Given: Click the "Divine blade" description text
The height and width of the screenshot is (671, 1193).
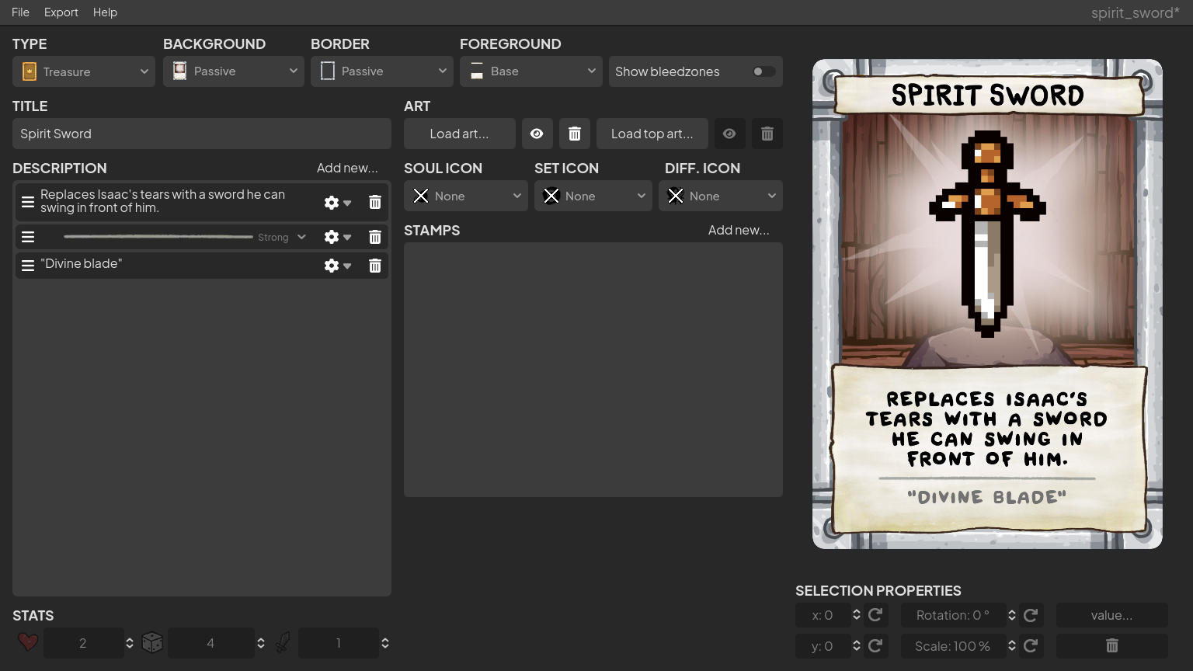Looking at the screenshot, I should click(82, 264).
